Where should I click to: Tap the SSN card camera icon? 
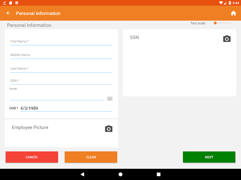227,39
